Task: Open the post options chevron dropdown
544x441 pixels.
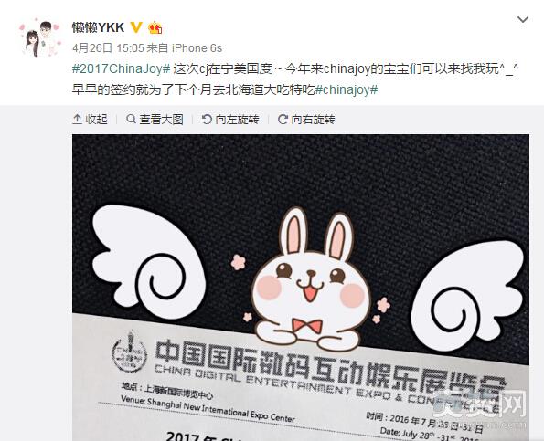Action: coord(523,19)
